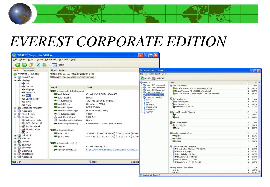The width and height of the screenshot is (270, 187).
Task: Expand the Számítógép tree node
Action: (x=15, y=77)
